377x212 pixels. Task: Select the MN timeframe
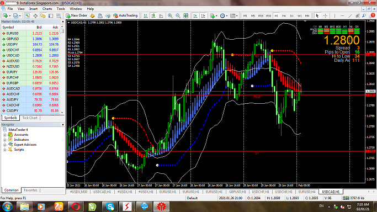307,16
